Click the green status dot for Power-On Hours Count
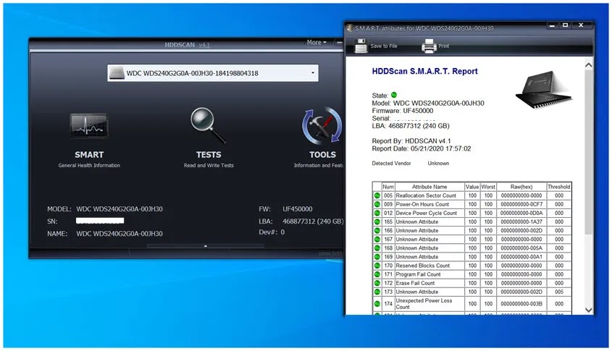The image size is (612, 351). (377, 204)
